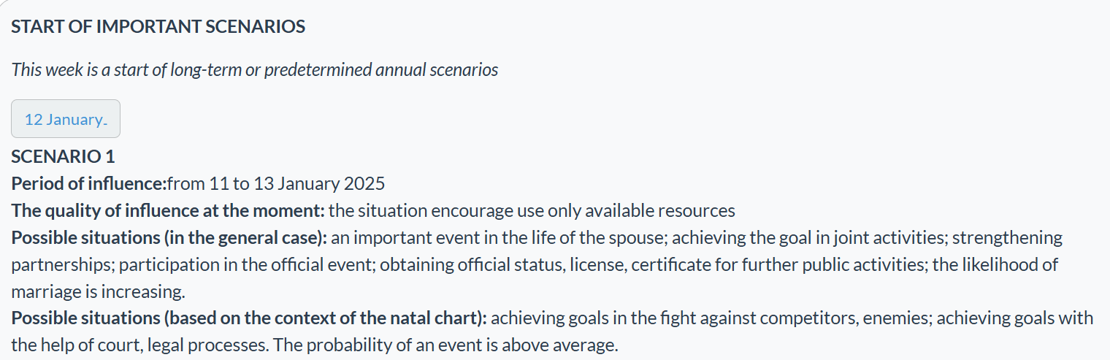
Task: Open the "12 January" date tab
Action: [x=65, y=119]
